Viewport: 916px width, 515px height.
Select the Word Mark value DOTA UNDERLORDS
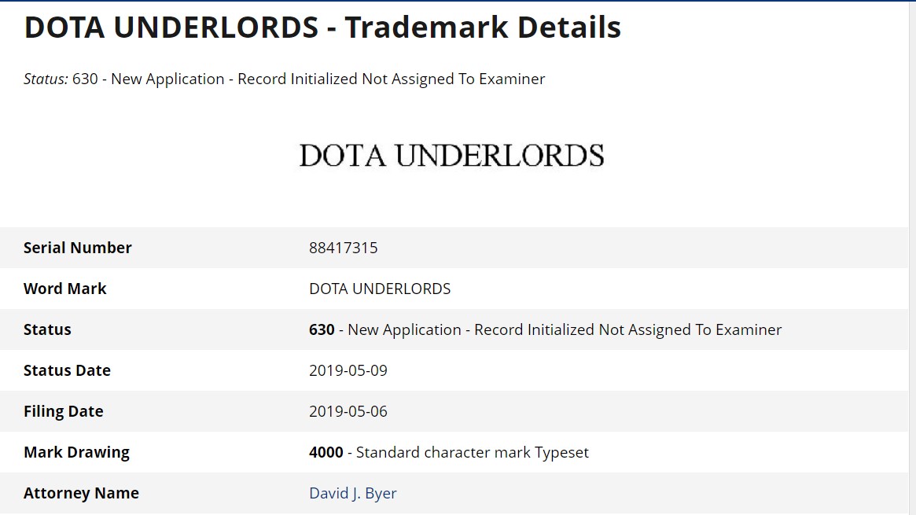click(380, 289)
